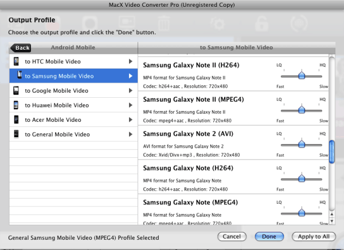Choose Samsung Galaxy Note II (H264) profile
This screenshot has height=250, width=344.
[233, 74]
